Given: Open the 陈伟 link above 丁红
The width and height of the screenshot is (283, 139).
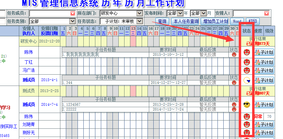Looking at the screenshot, I should pyautogui.click(x=29, y=52).
